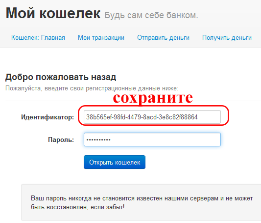Go to Мои транзакции
This screenshot has width=261, height=223.
point(101,38)
